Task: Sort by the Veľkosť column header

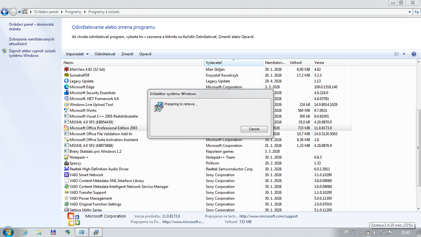Action: [x=300, y=63]
